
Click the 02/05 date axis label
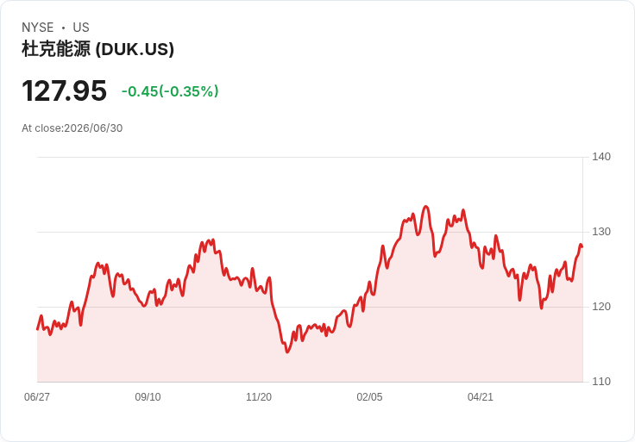(369, 396)
